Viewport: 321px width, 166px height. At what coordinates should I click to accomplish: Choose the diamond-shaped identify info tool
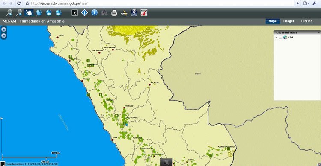(x=85, y=13)
